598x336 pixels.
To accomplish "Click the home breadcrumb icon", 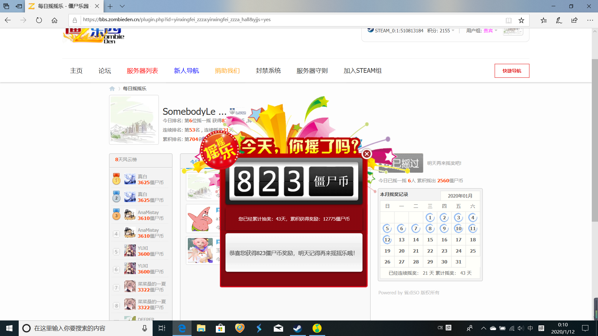I will pyautogui.click(x=112, y=89).
